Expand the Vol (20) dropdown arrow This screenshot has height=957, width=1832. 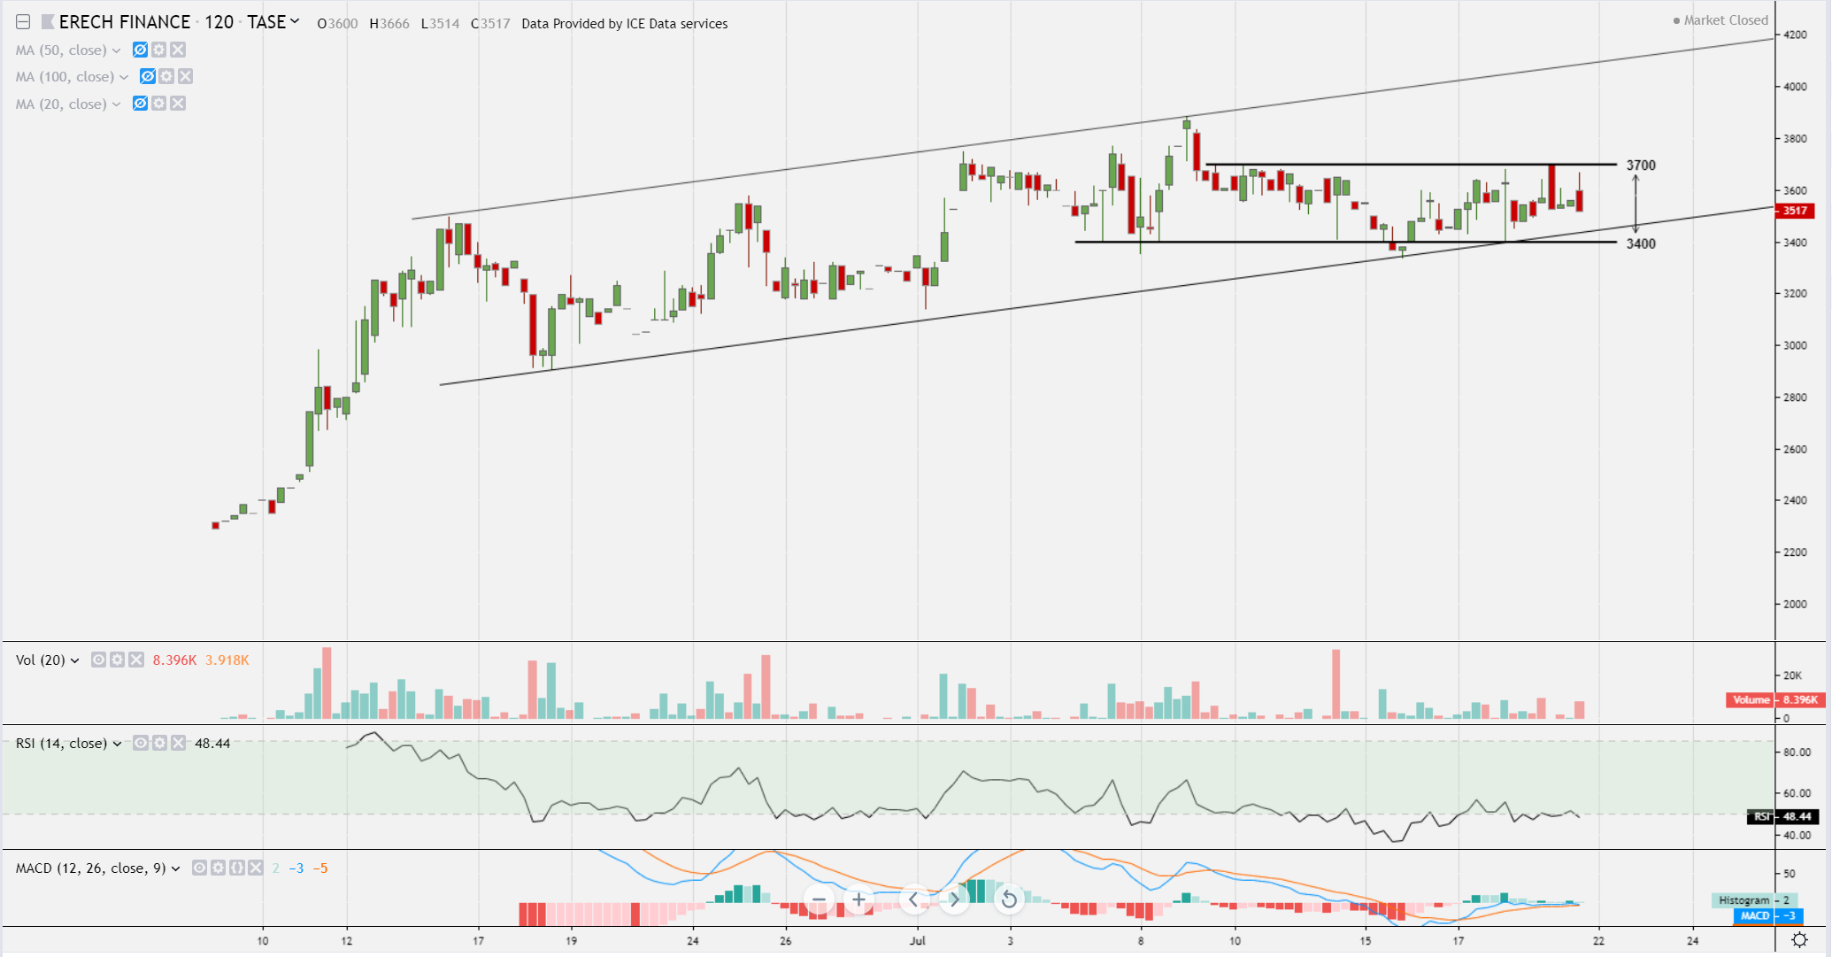click(x=75, y=660)
